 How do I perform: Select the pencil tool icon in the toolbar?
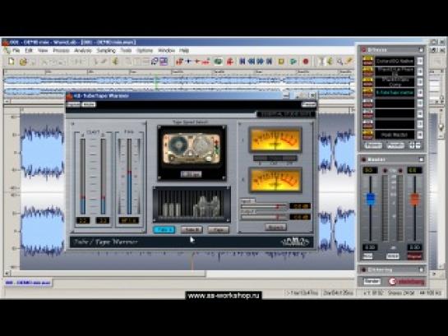pyautogui.click(x=349, y=61)
